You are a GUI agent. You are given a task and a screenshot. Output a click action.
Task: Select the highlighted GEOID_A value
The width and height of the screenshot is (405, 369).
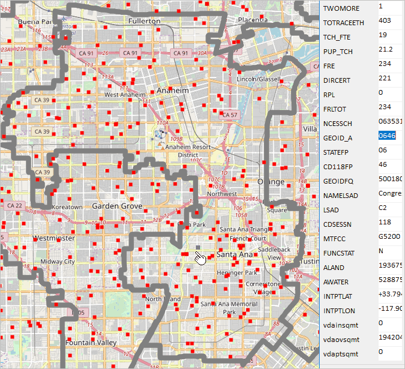pos(387,136)
